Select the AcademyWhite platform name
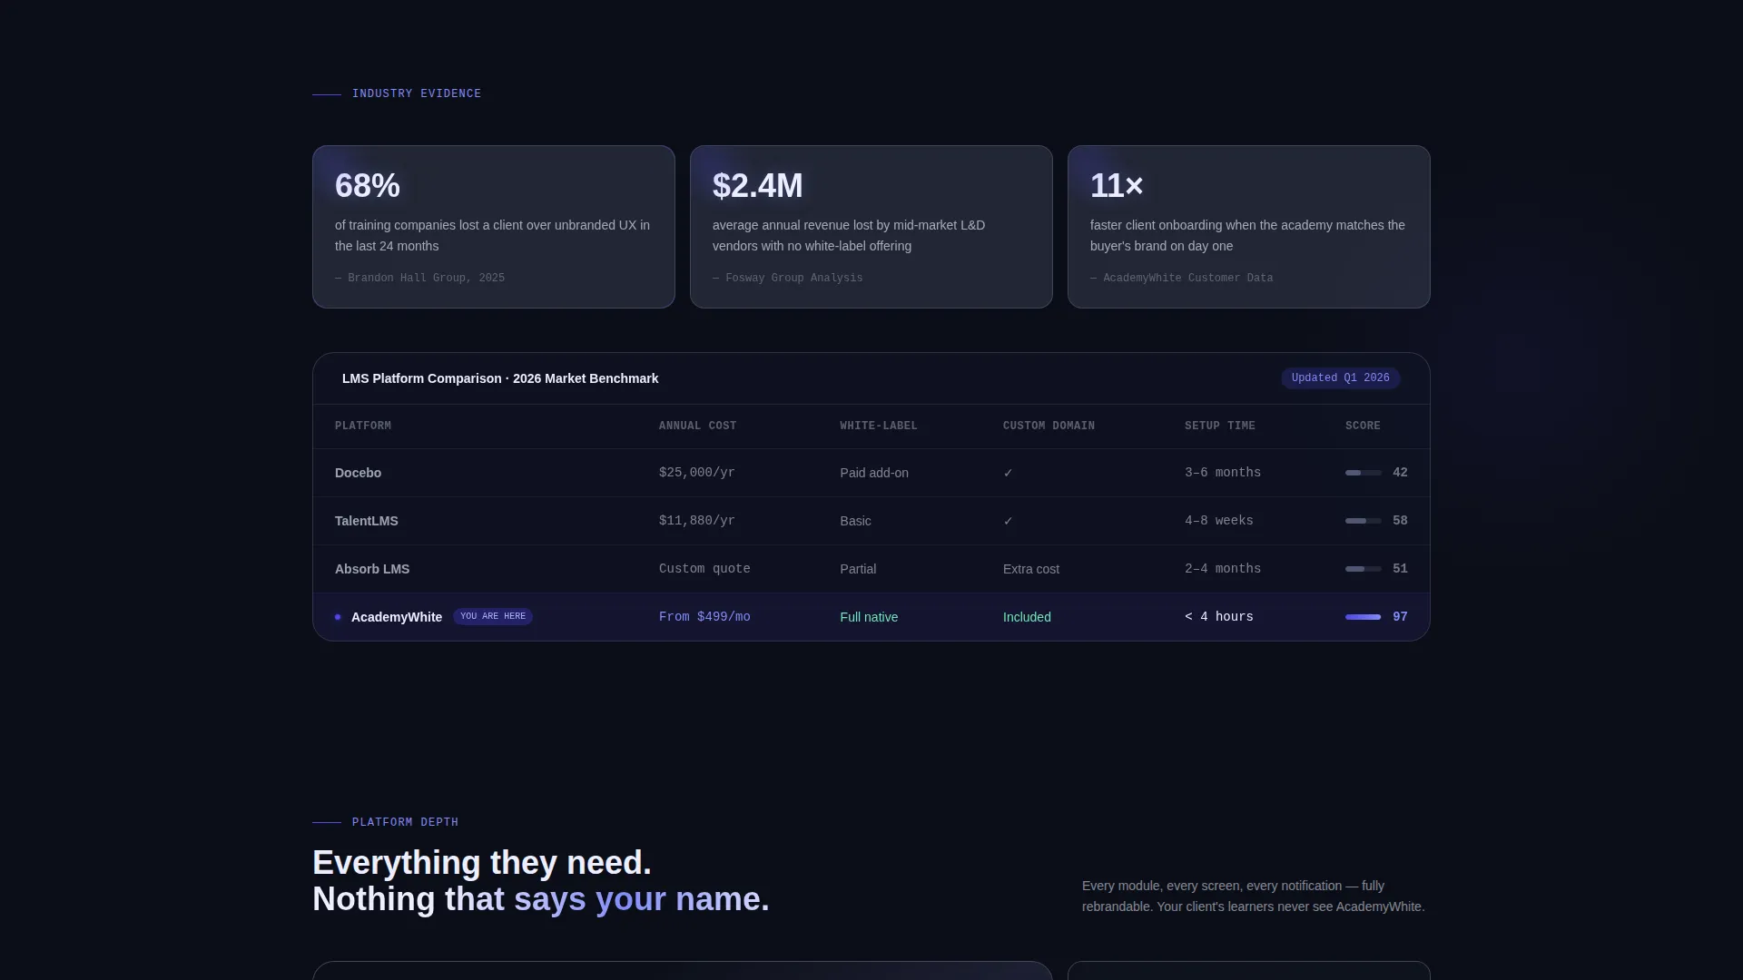This screenshot has width=1743, height=980. tap(397, 617)
